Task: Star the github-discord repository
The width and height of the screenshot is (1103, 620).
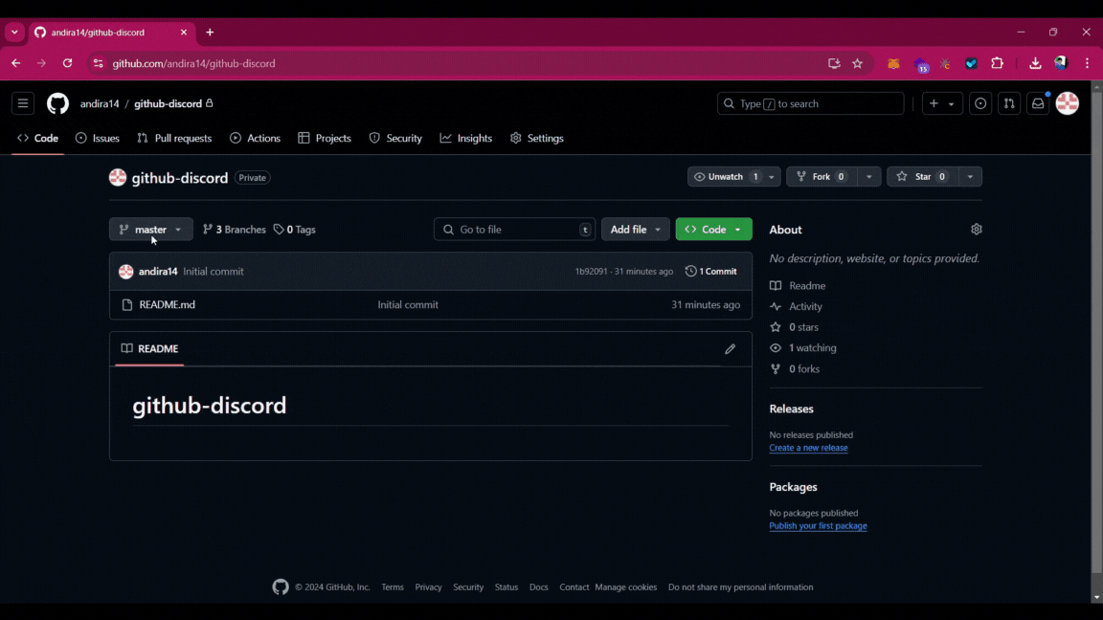Action: point(921,176)
